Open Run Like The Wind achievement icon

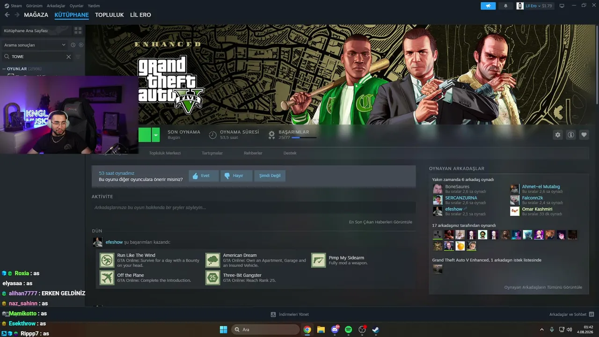(107, 260)
